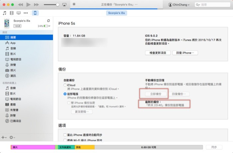Click the AirPlay icon
Screen dimensions: 233x153
tap(64, 5)
